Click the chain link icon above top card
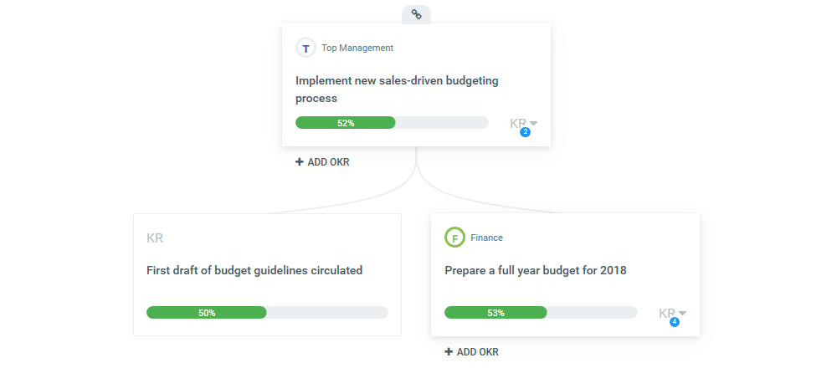The image size is (837, 368). pos(416,14)
